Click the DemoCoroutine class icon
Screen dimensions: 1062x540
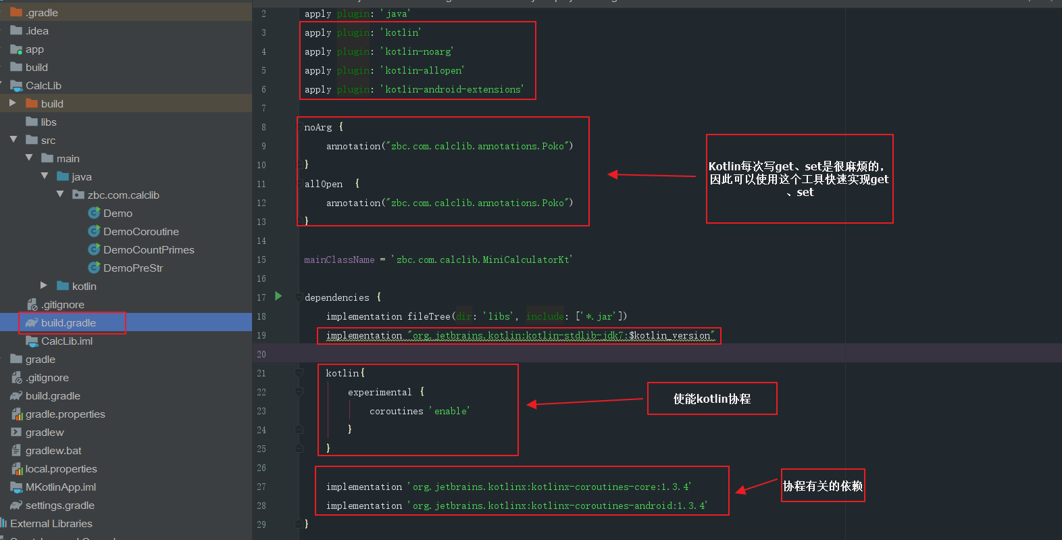[94, 231]
